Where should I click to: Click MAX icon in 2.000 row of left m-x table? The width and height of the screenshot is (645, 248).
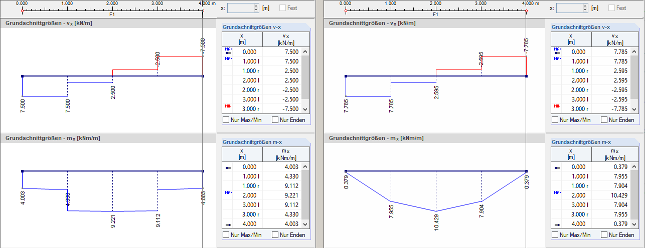(229, 192)
